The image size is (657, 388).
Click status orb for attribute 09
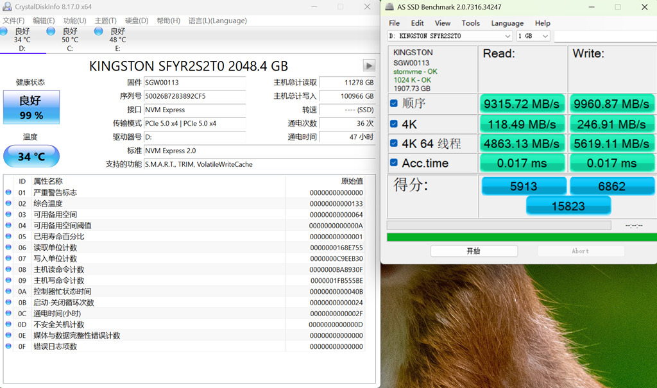8,280
